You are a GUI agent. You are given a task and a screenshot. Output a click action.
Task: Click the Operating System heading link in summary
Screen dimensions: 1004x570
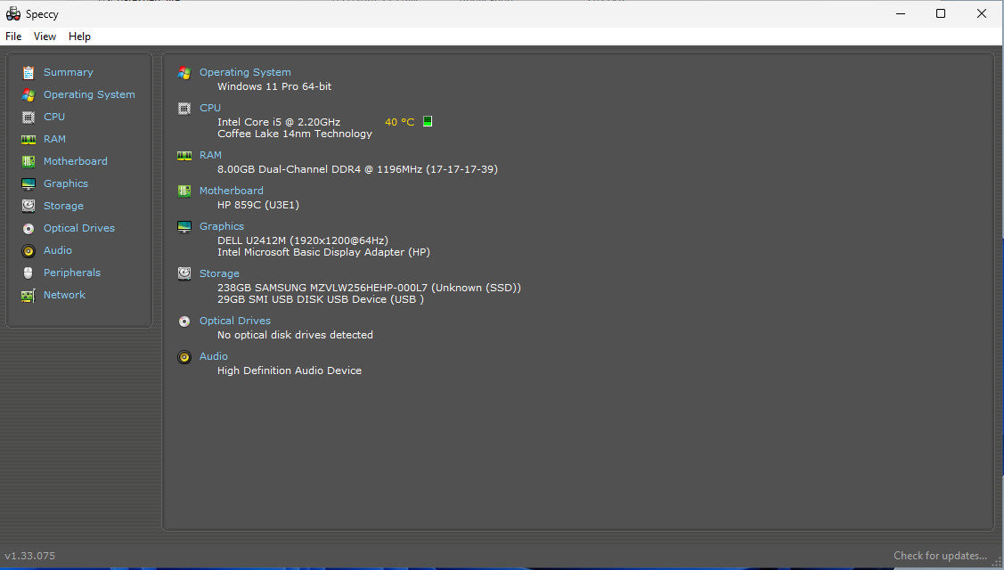pos(245,72)
